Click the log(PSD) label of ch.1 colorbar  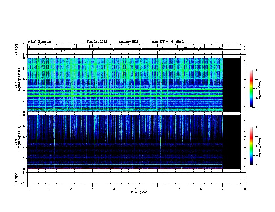260,90
